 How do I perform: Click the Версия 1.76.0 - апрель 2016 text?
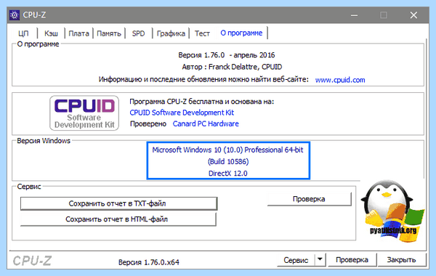pyautogui.click(x=226, y=55)
